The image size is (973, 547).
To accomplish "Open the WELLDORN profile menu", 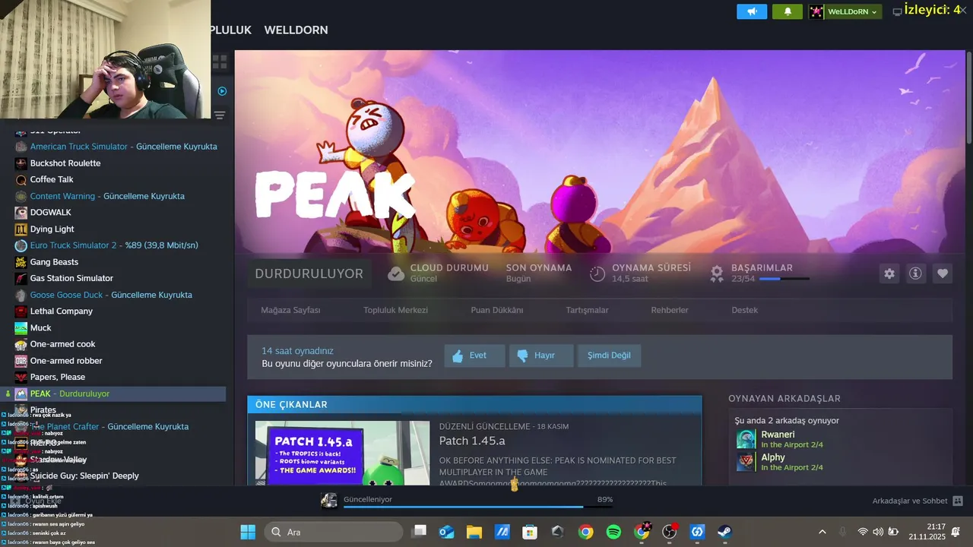I will [296, 30].
